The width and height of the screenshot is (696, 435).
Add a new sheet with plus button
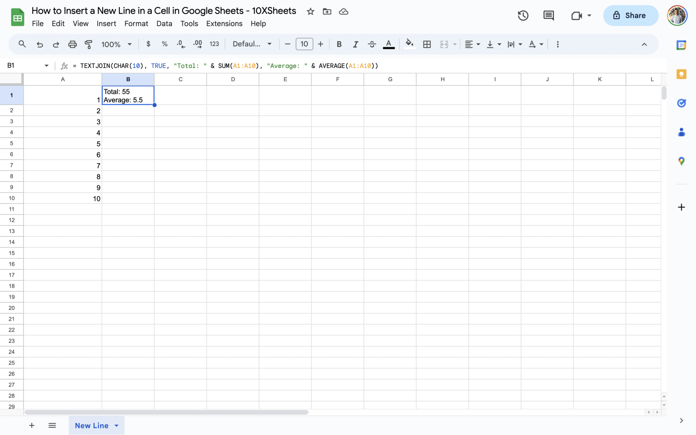click(32, 425)
